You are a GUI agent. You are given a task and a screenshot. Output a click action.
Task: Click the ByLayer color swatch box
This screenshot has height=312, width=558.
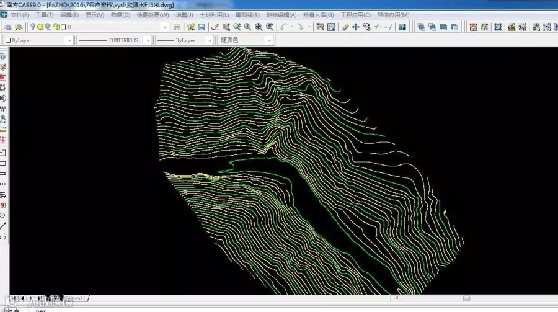[x=8, y=40]
